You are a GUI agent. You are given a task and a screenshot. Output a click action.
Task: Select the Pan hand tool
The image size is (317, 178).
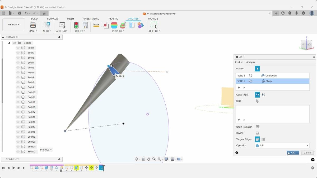[x=148, y=159]
